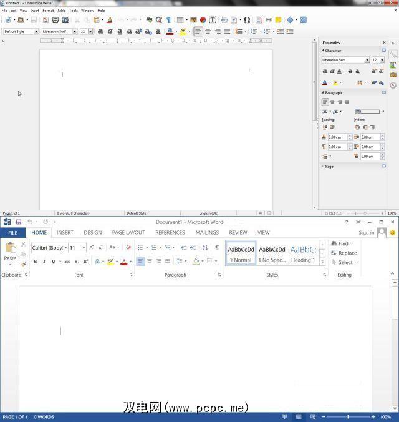399x422 pixels.
Task: Click Subscript button in Word Font group
Action: pos(77,262)
